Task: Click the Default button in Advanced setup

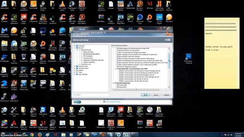Action: 166,95
